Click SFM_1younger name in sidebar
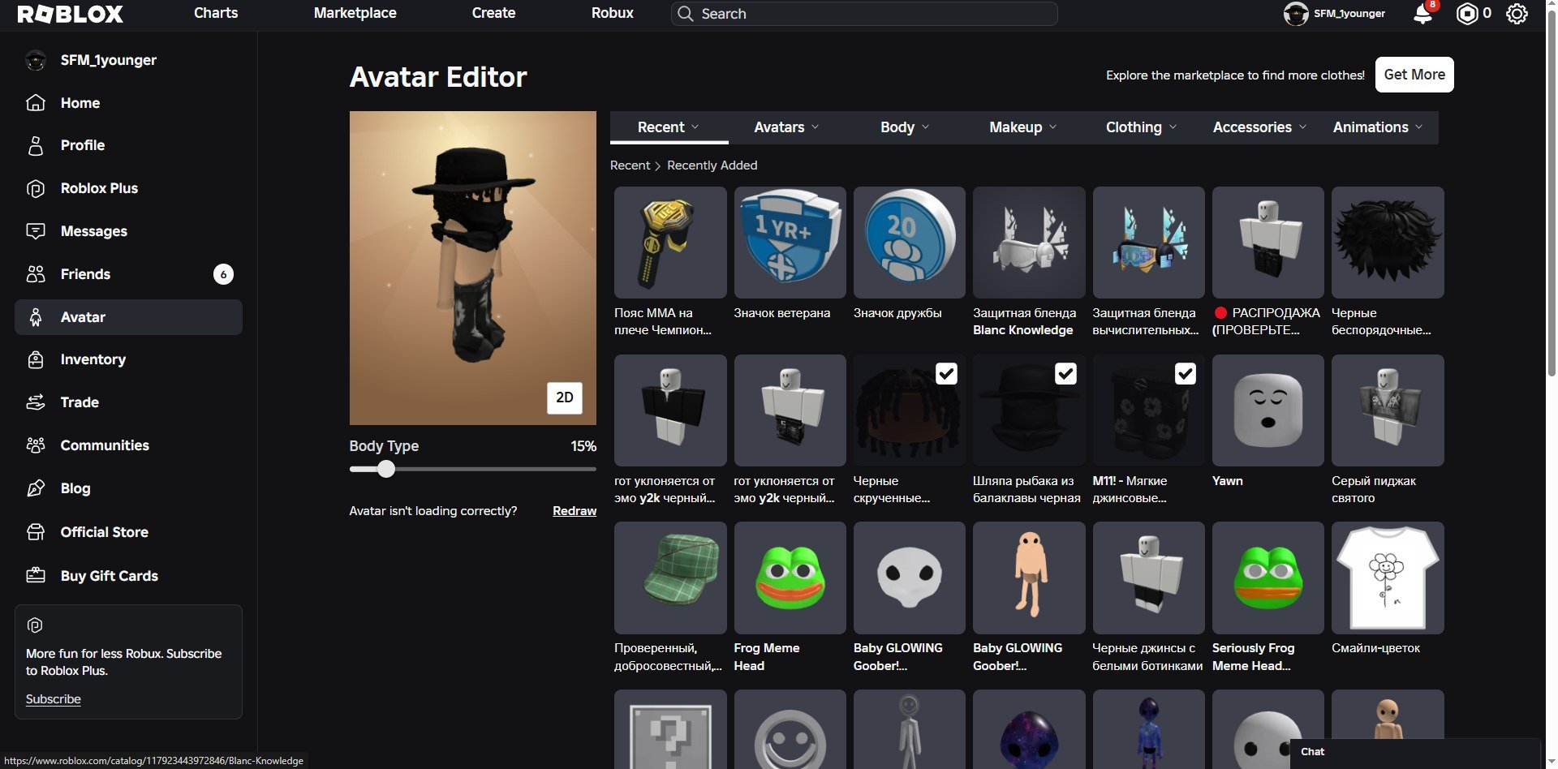Image resolution: width=1558 pixels, height=769 pixels. click(108, 60)
